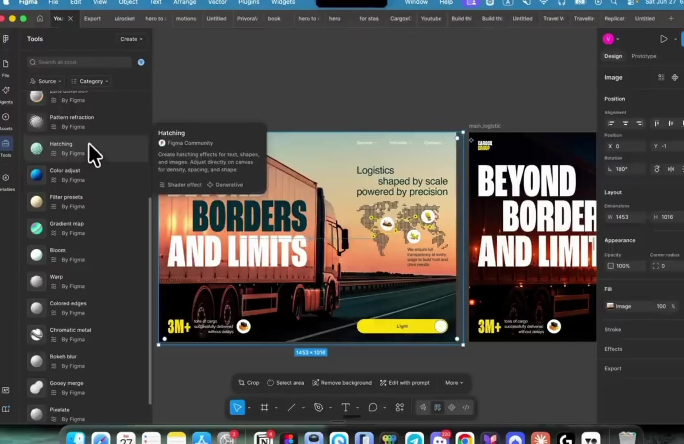
Task: Open the Export file tab
Action: tap(92, 18)
